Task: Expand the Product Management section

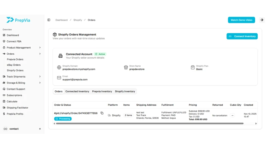Action: click(x=22, y=48)
